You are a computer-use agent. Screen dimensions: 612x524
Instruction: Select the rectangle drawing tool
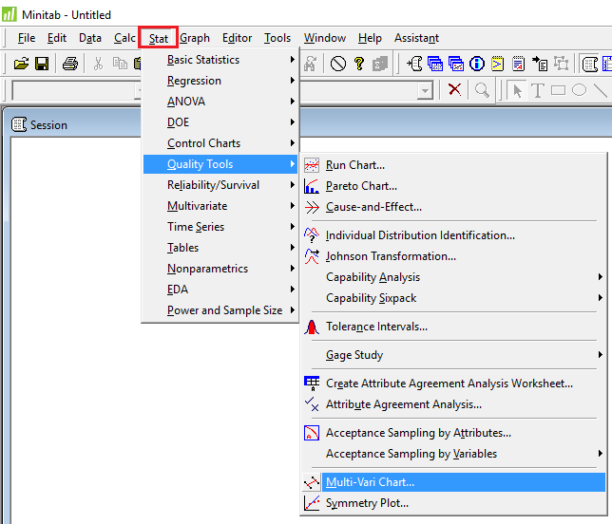click(558, 90)
